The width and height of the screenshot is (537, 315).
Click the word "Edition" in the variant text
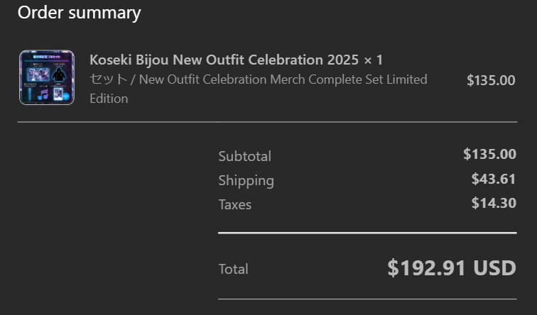109,99
